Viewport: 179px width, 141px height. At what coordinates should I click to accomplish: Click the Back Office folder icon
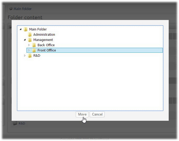[34, 45]
